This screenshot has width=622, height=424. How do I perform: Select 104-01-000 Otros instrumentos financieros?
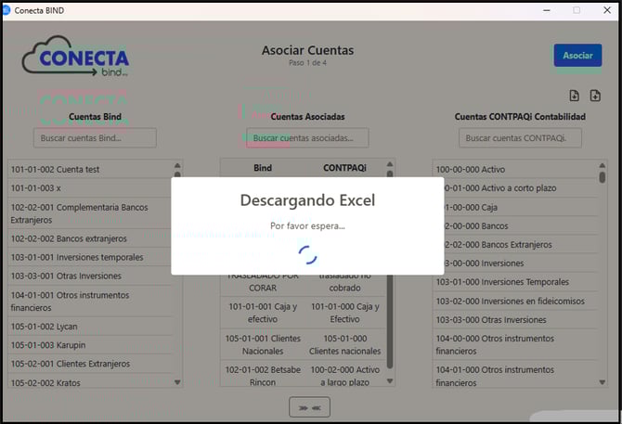(x=515, y=375)
